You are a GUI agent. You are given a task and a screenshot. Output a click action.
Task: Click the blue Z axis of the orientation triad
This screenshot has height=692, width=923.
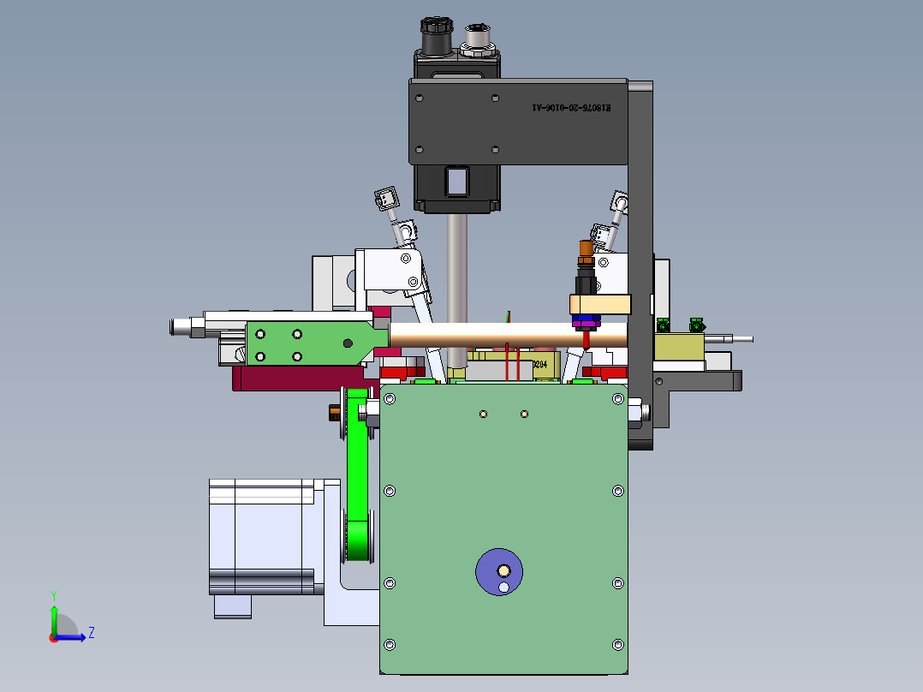click(70, 637)
